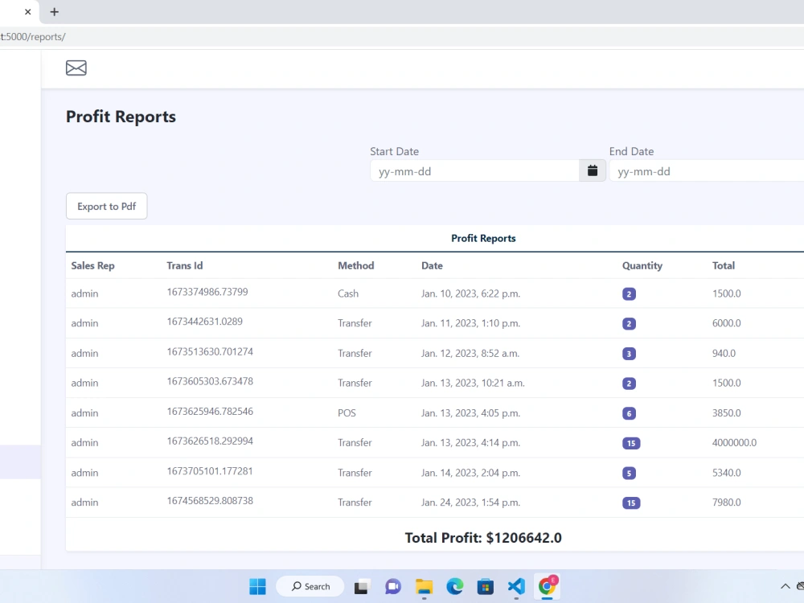804x603 pixels.
Task: Click the Date column header
Action: [x=432, y=265]
